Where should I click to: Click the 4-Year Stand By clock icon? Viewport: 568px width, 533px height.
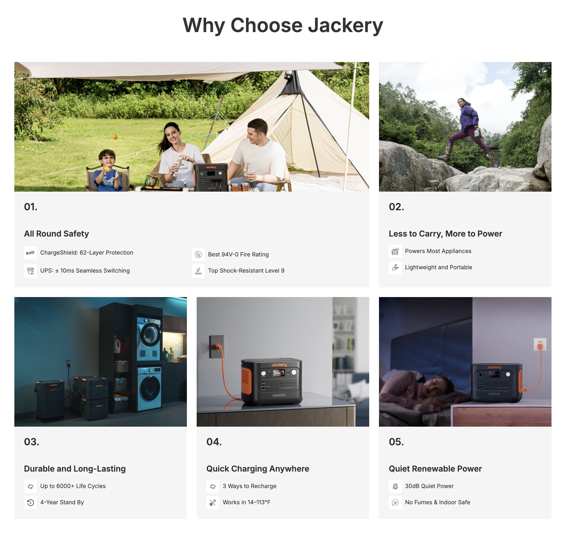[30, 502]
